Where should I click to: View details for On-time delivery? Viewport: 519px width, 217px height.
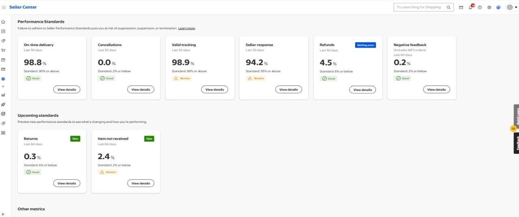pos(67,89)
